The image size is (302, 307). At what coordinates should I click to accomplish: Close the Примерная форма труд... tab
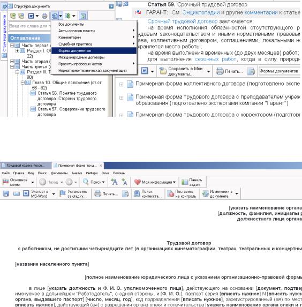point(101,166)
